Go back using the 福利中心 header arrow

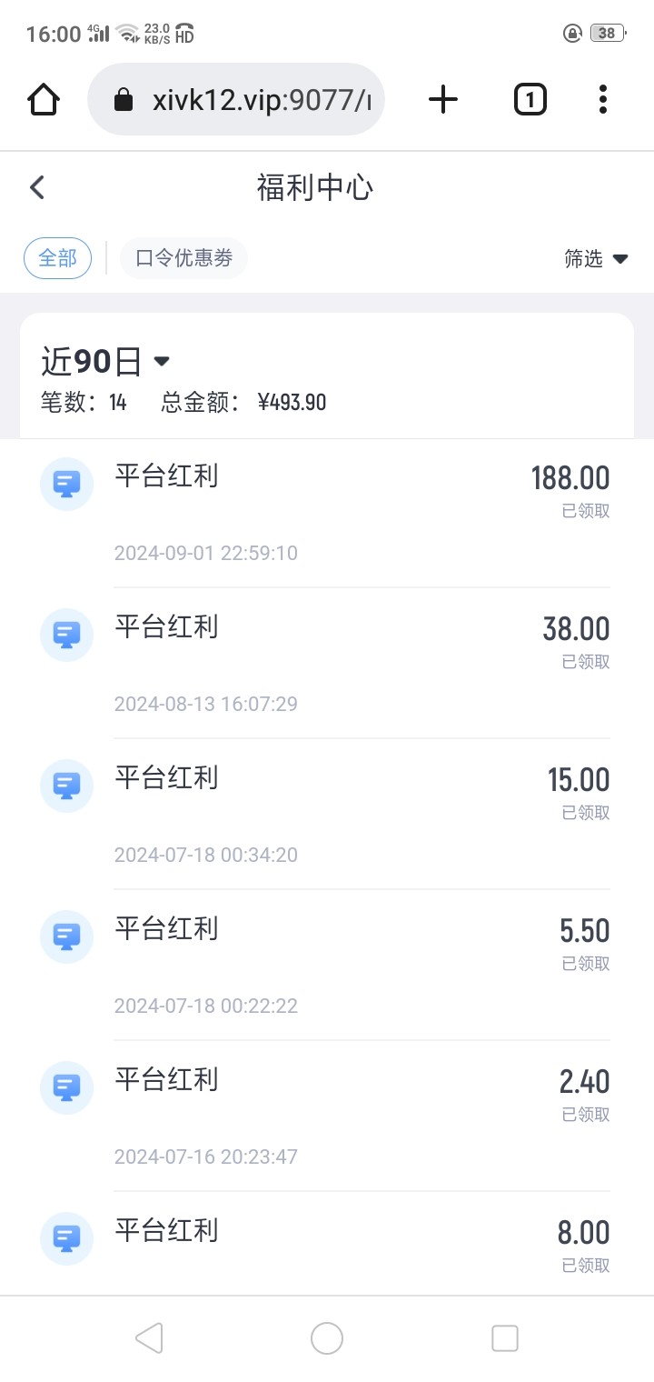tap(37, 188)
